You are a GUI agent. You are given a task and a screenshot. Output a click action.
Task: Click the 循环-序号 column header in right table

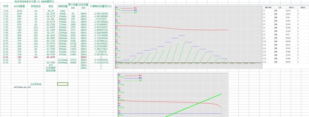[x=268, y=8]
